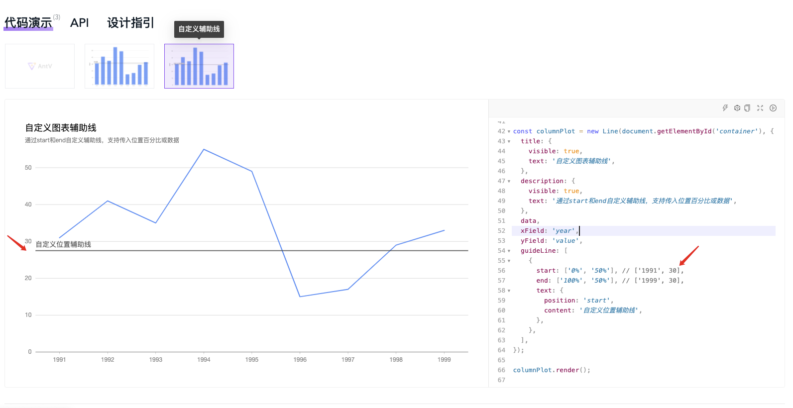Image resolution: width=793 pixels, height=408 pixels.
Task: Collapse the fold arrow at line 55
Action: coord(509,261)
